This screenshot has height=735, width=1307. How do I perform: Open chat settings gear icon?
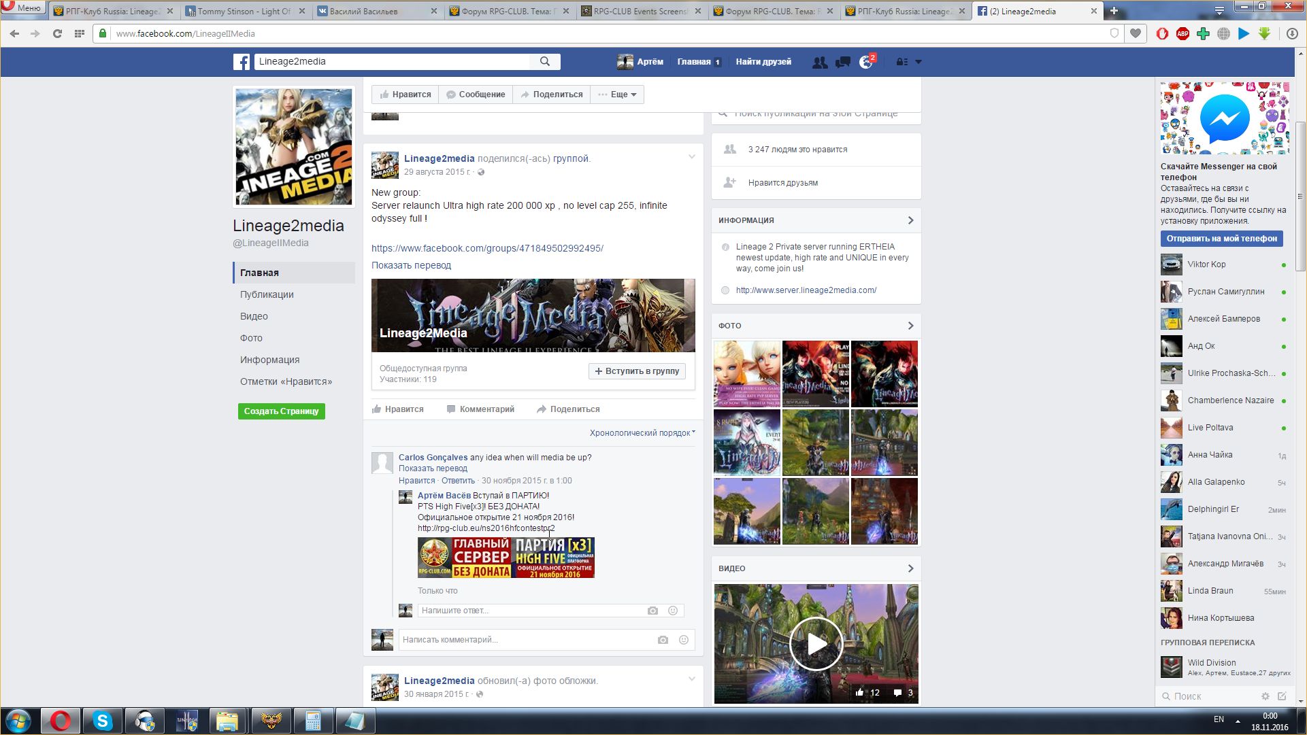click(1265, 696)
